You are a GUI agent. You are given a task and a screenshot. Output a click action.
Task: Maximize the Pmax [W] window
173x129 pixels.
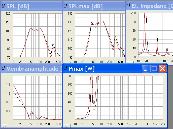click(154, 68)
